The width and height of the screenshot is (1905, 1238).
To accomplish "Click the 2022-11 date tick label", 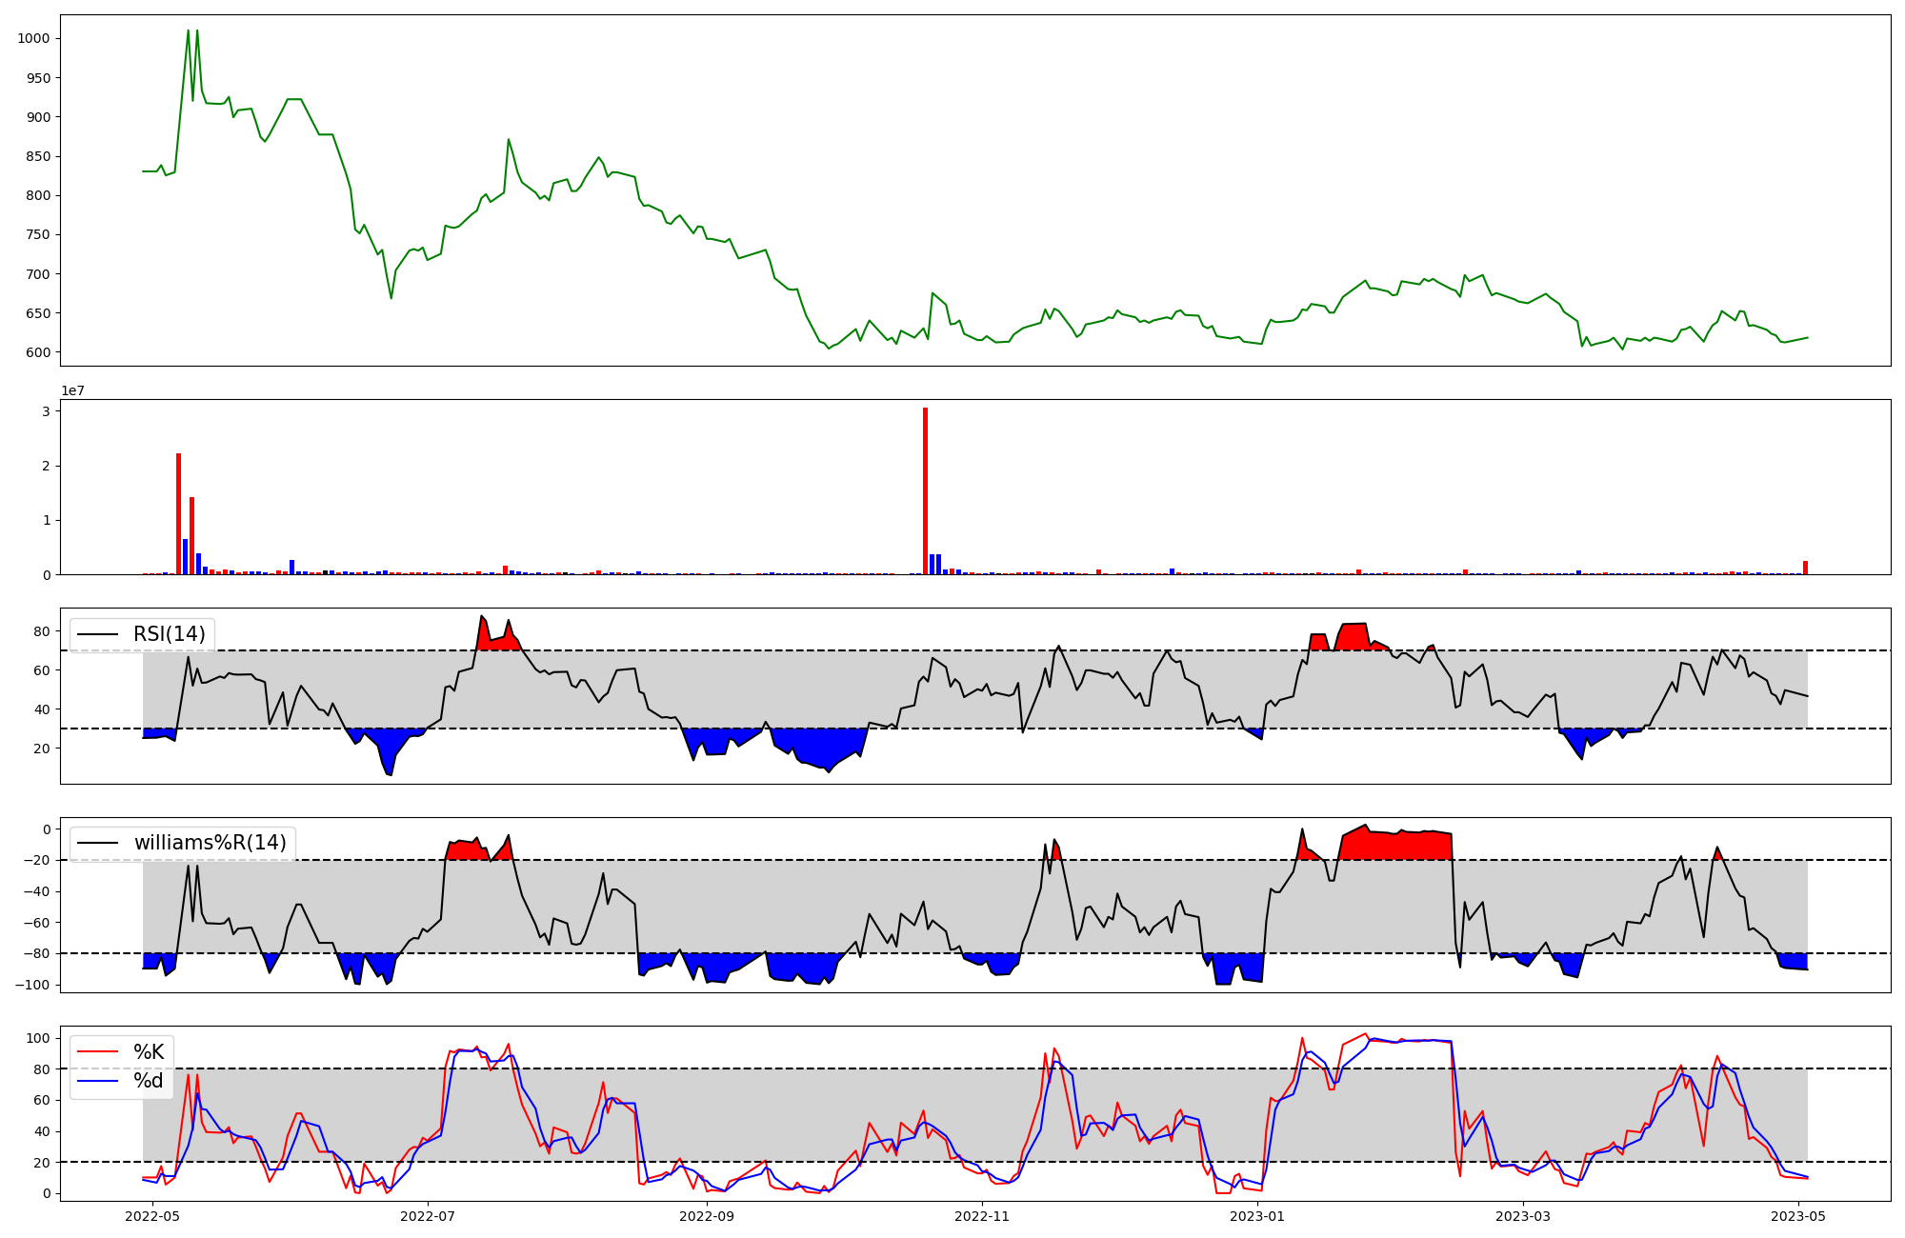I will 982,1216.
